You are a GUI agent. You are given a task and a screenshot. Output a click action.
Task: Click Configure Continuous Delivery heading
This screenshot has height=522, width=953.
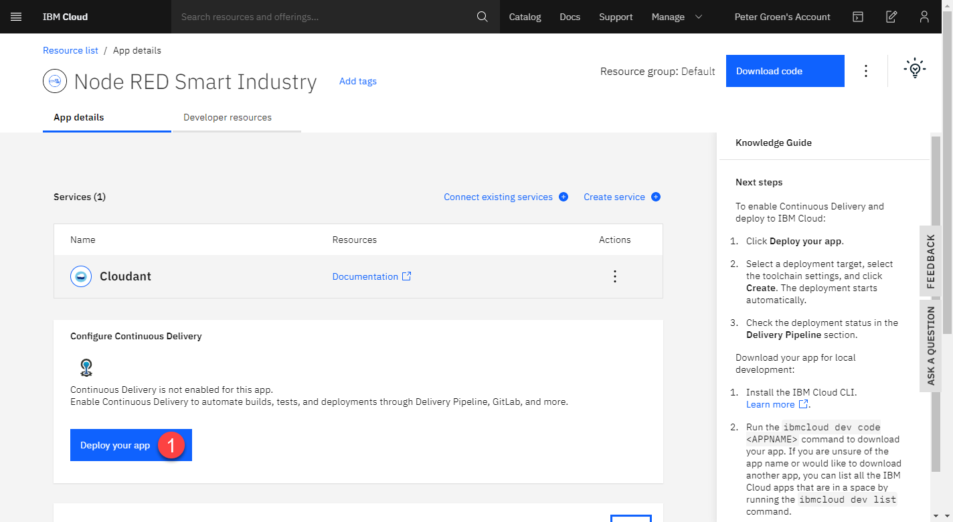(x=136, y=336)
